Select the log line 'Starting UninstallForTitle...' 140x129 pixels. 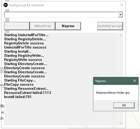(x=26, y=35)
